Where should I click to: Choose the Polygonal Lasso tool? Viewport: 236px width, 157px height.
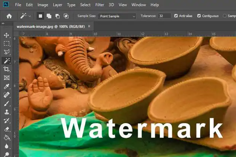[x=6, y=52]
